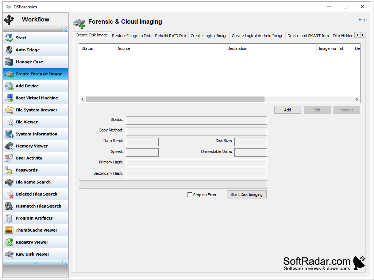Open the Help link
The height and width of the screenshot is (280, 374).
point(363,20)
